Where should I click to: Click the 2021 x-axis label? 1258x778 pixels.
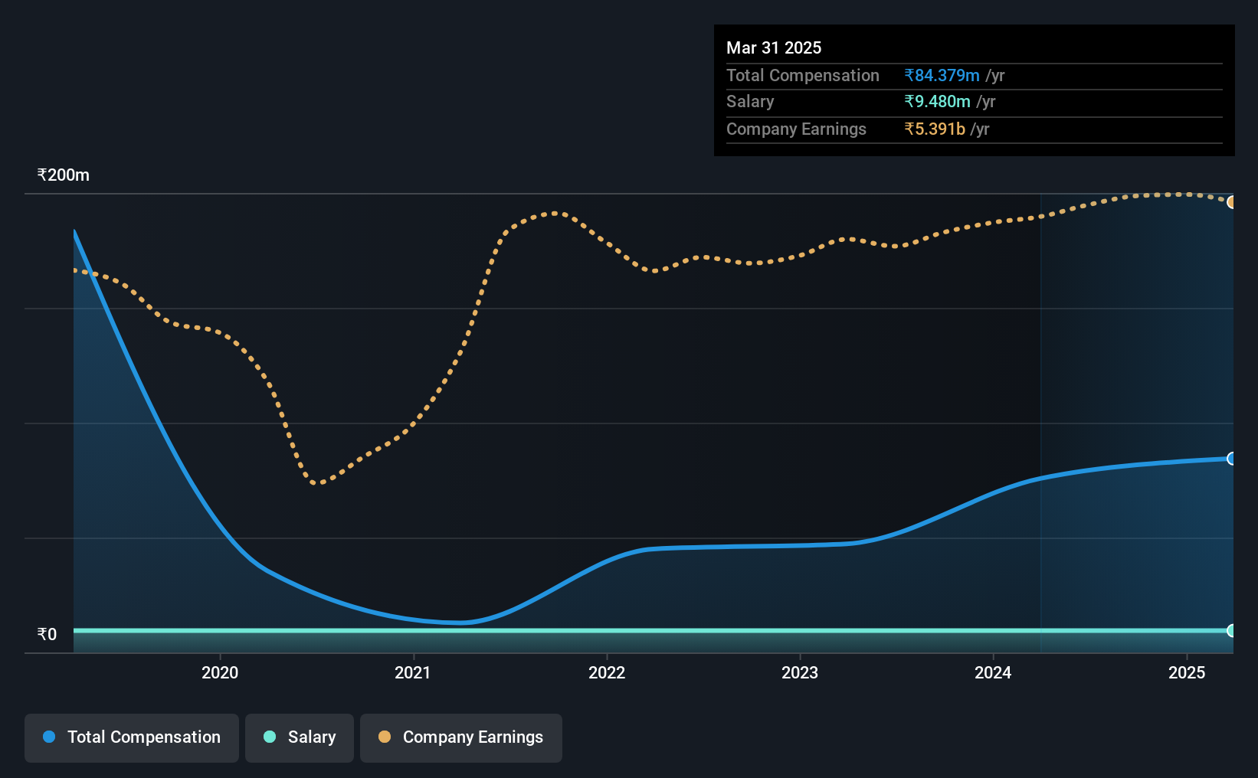413,672
